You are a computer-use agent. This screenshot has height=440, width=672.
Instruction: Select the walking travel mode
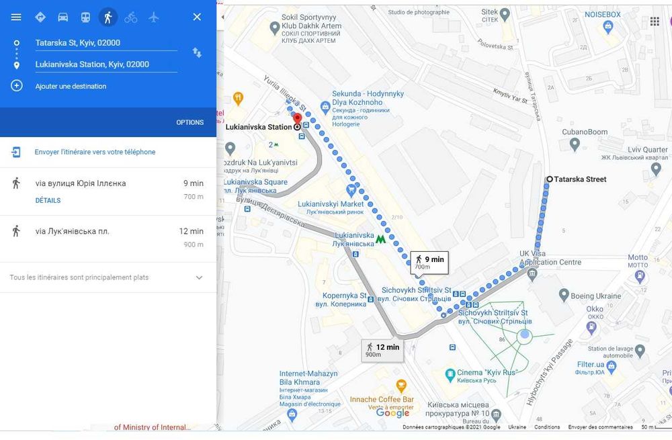coord(108,17)
